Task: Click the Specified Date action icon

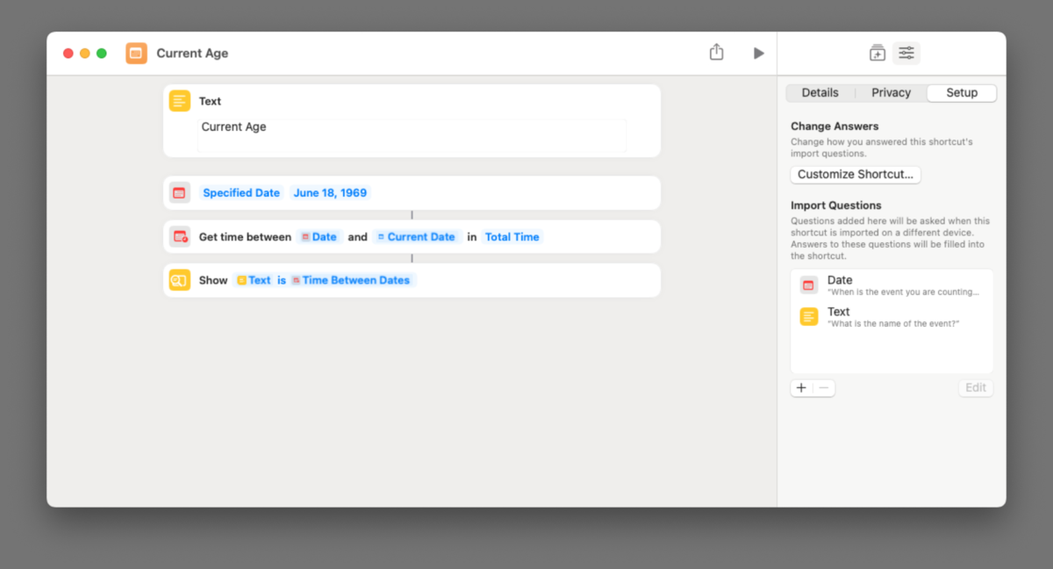Action: point(179,193)
